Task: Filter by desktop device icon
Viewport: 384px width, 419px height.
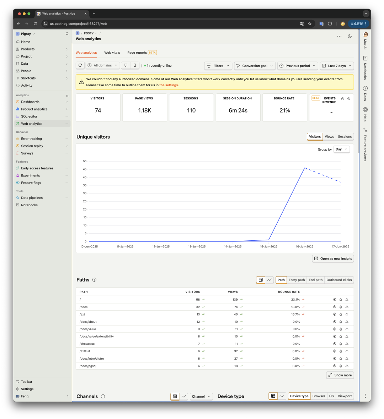Action: [126, 65]
